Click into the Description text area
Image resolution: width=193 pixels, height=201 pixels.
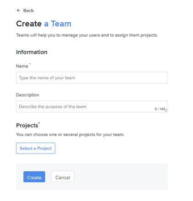[x=92, y=106]
